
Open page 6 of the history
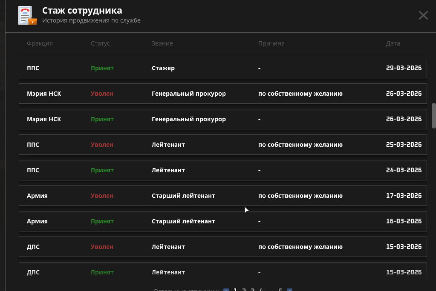coord(280,290)
